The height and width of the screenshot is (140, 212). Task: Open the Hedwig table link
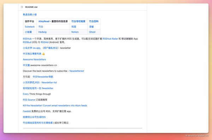tap(42, 32)
